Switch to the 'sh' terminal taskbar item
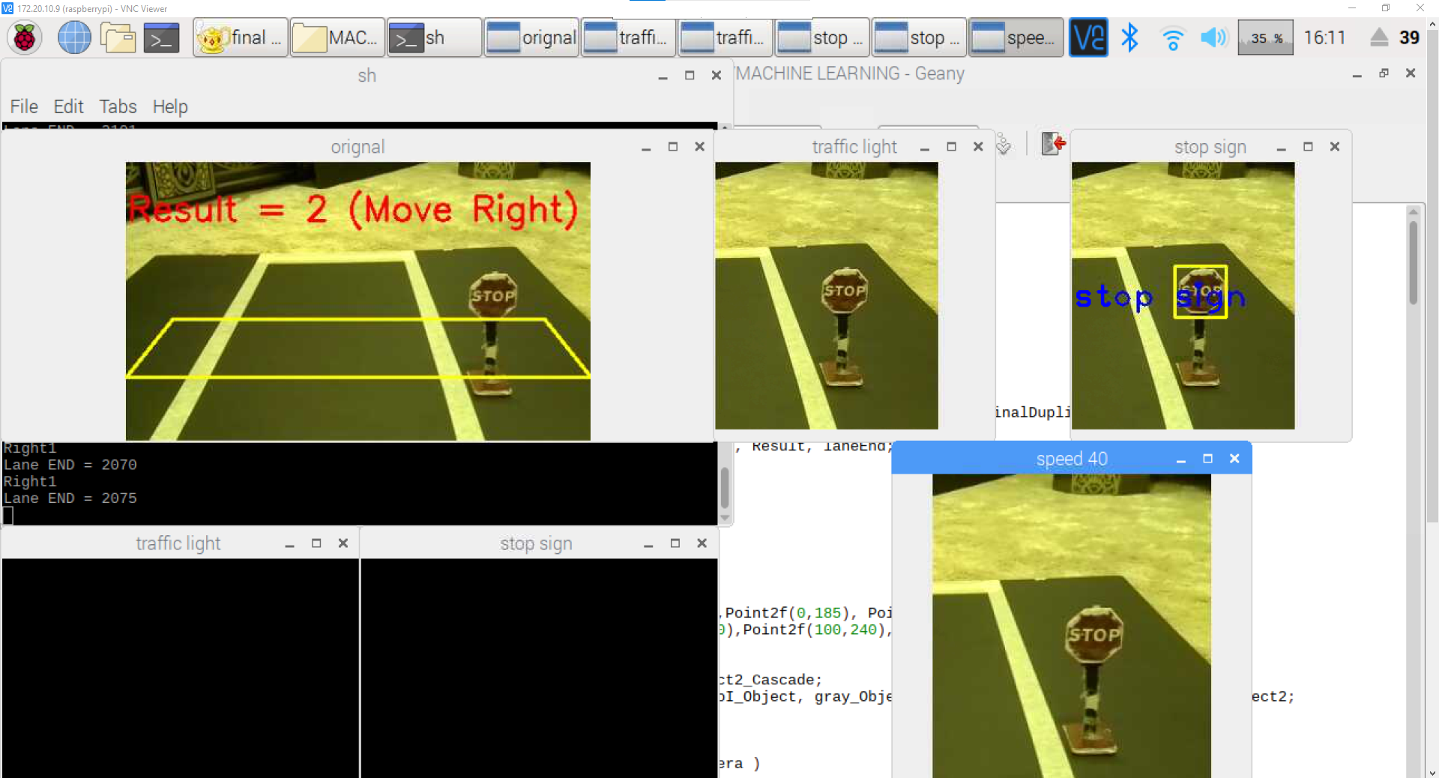1439x778 pixels. click(434, 37)
